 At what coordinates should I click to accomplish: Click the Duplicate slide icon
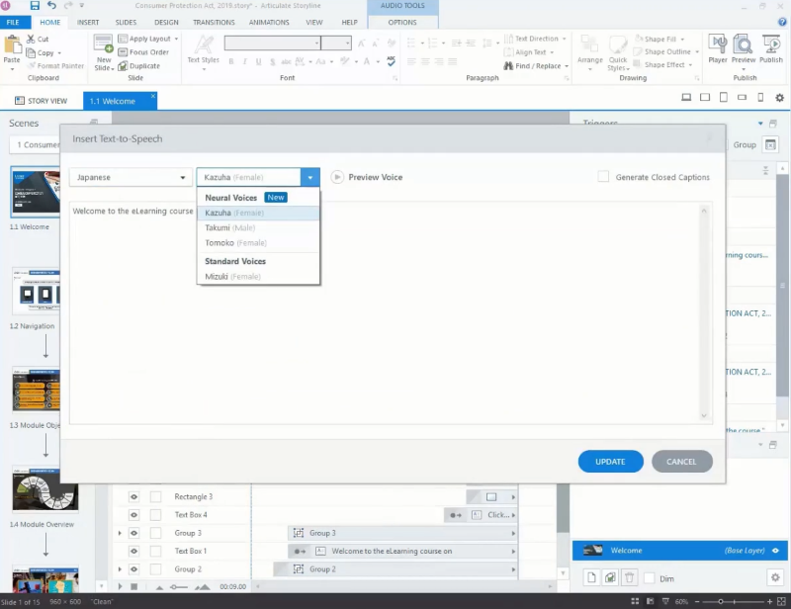click(122, 66)
